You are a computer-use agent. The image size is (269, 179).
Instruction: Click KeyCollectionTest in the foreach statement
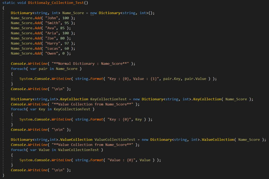(x=72, y=109)
